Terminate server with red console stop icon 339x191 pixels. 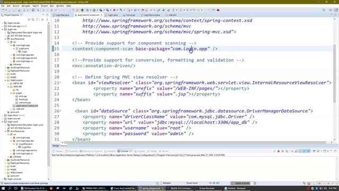279,151
